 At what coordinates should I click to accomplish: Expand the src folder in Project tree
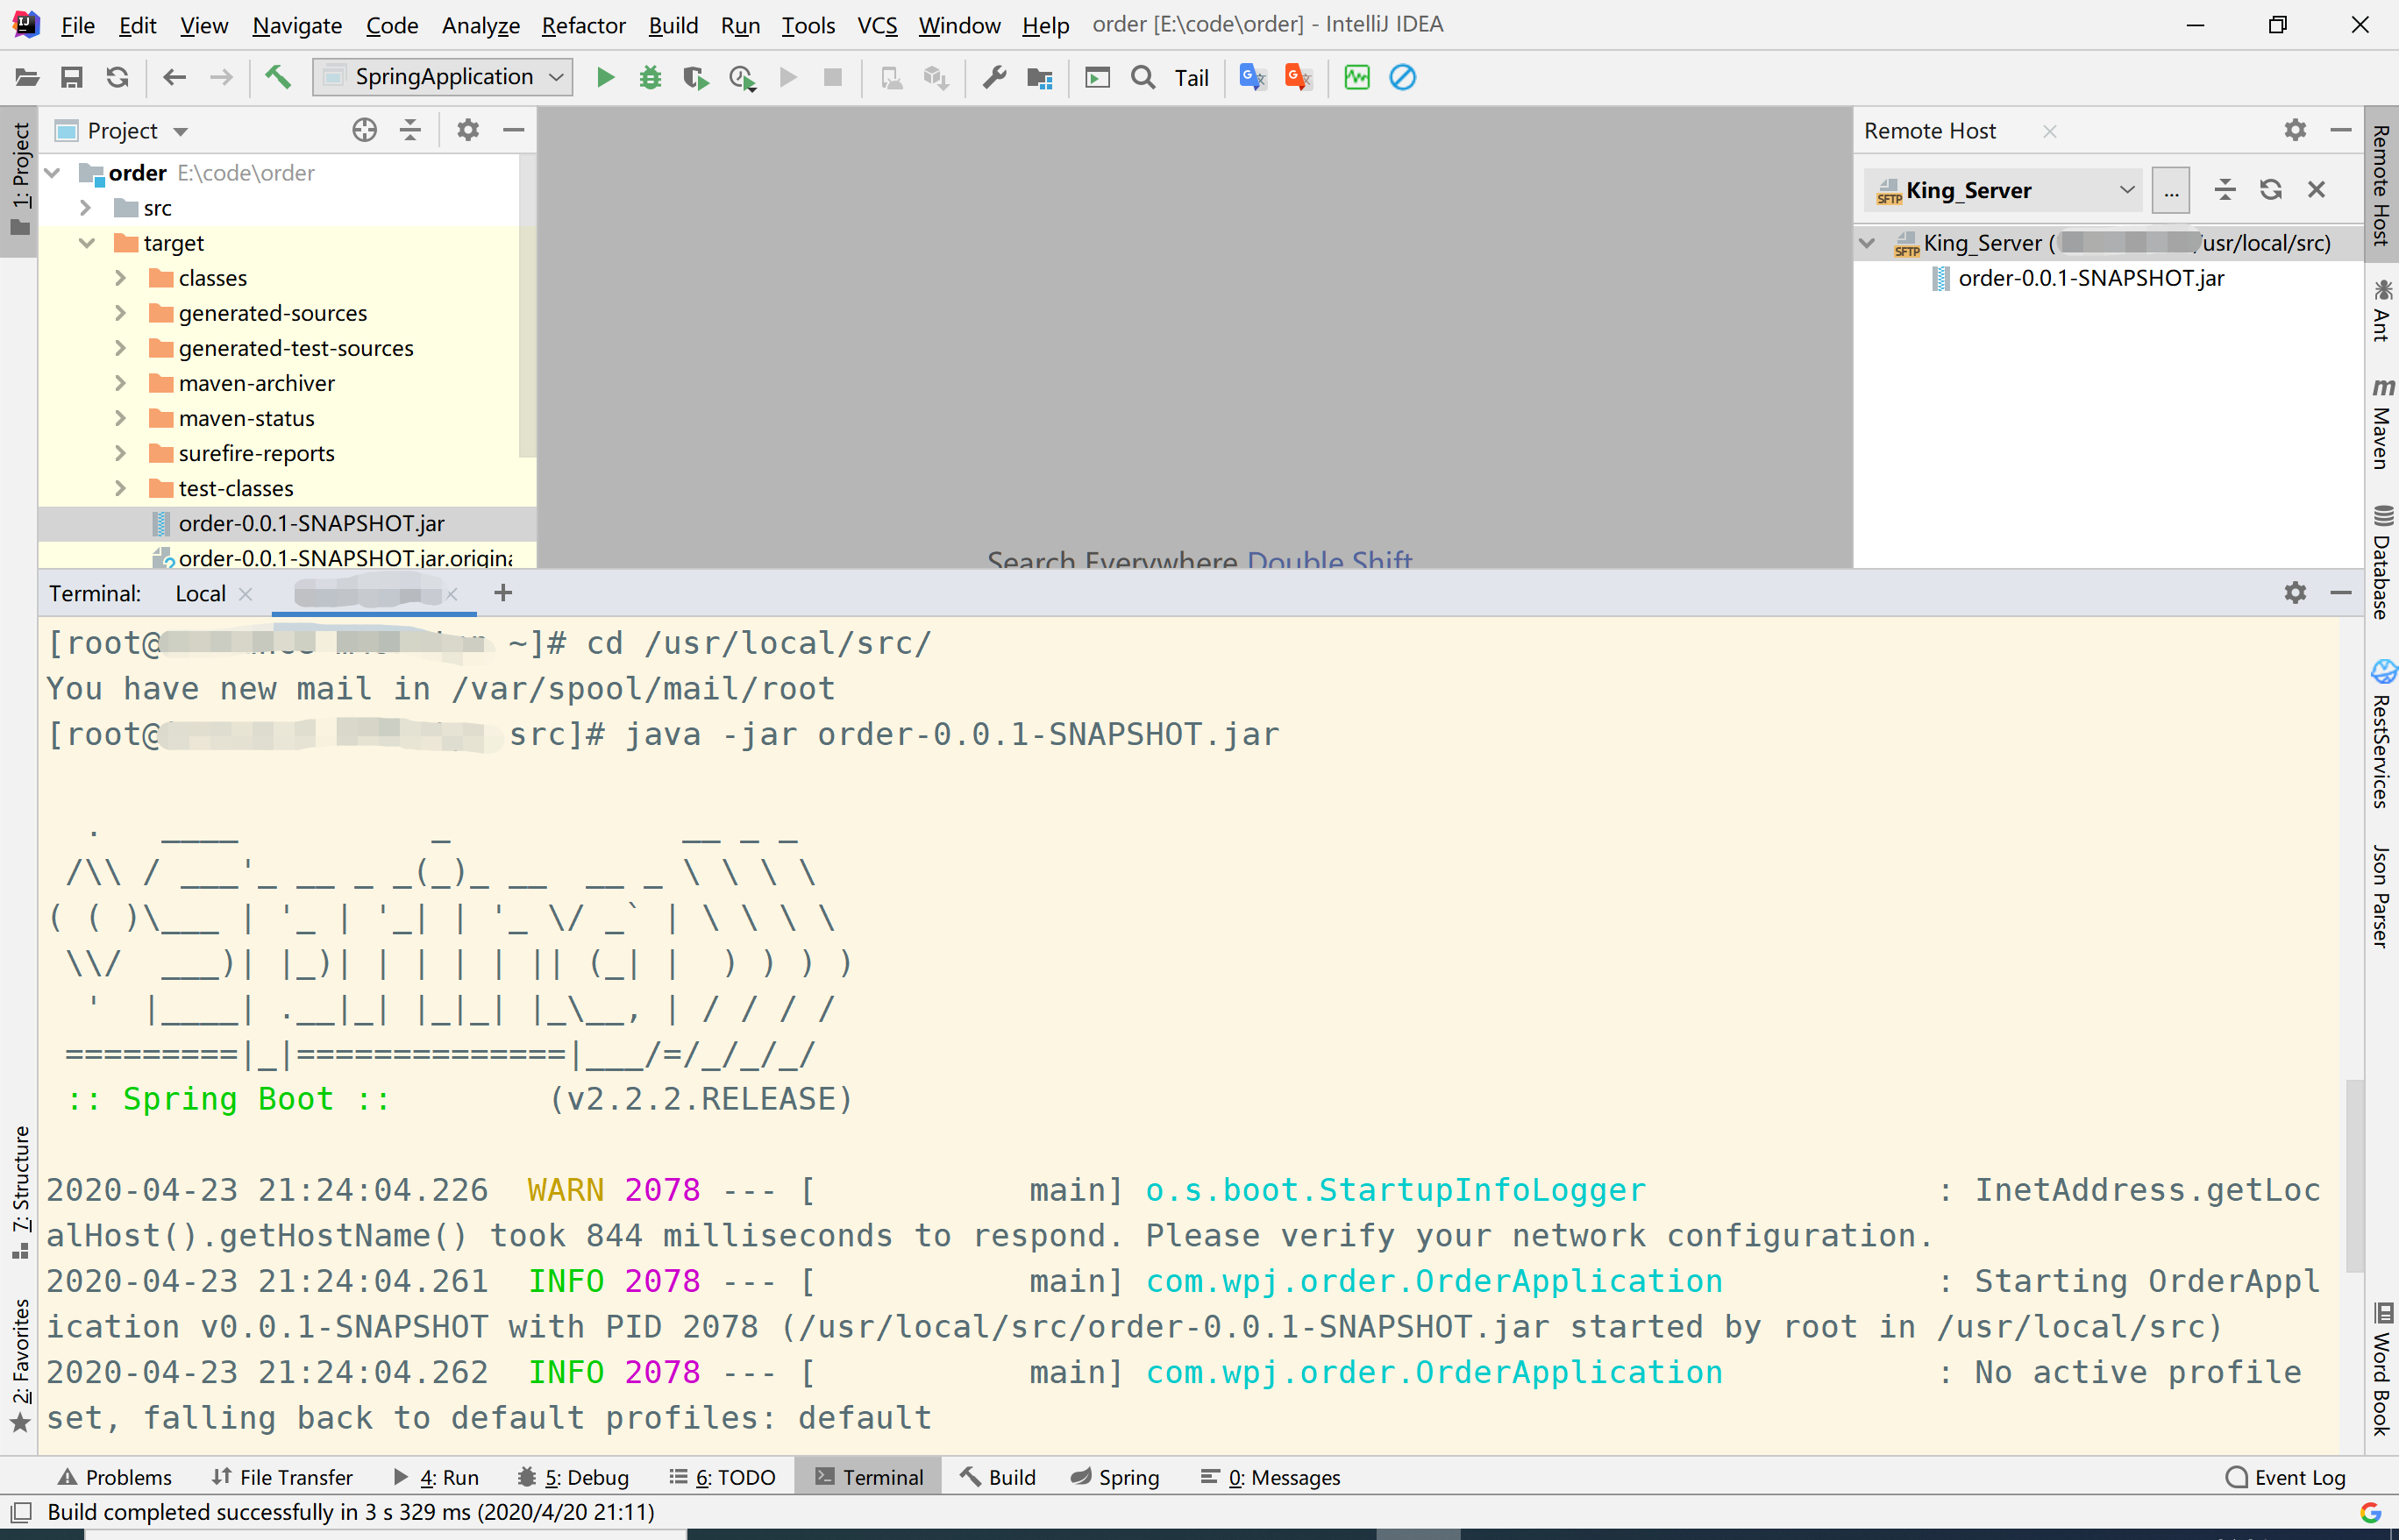[x=88, y=208]
